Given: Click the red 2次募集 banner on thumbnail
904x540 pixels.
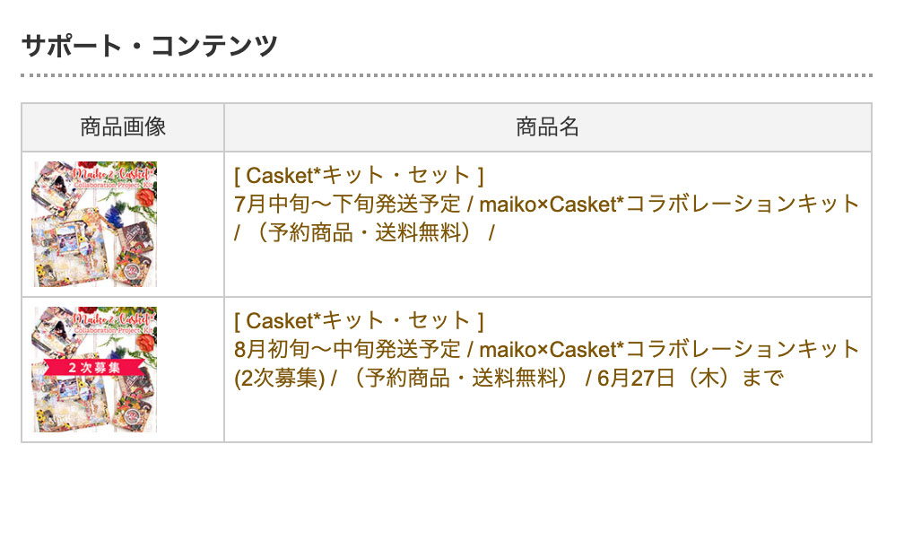Looking at the screenshot, I should 91,369.
